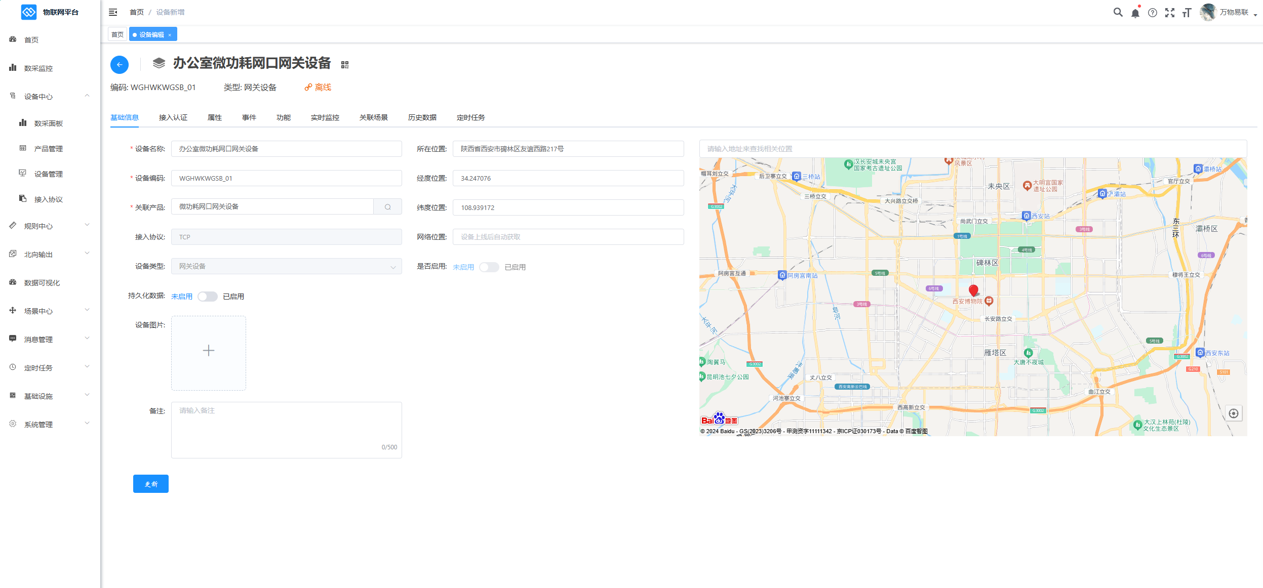Switch to the 历史数据 tab
The width and height of the screenshot is (1263, 588).
point(422,117)
